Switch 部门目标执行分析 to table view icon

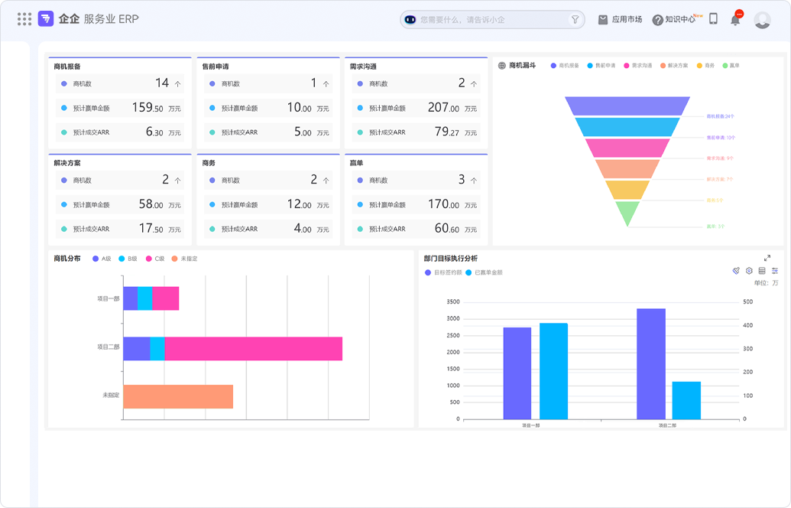point(762,271)
